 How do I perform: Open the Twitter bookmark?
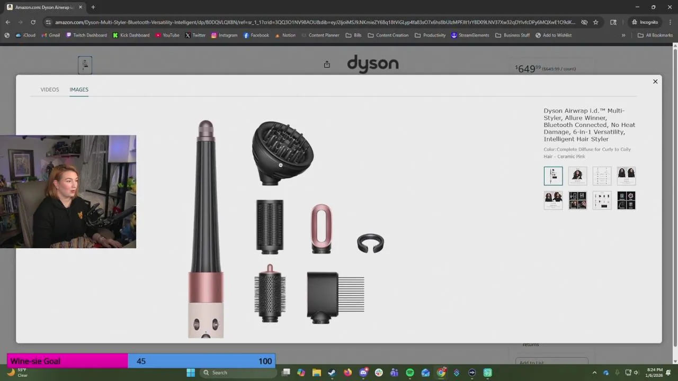click(195, 35)
